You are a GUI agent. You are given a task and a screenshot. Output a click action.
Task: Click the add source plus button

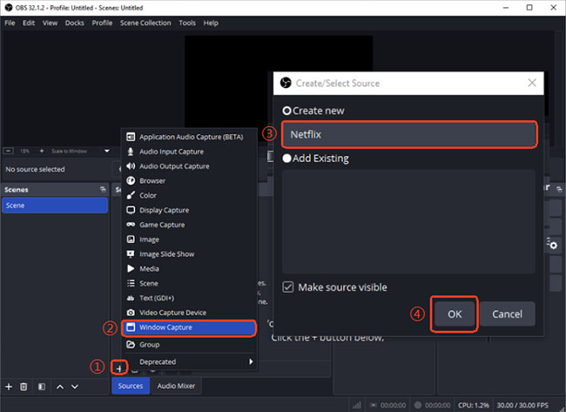(x=118, y=368)
